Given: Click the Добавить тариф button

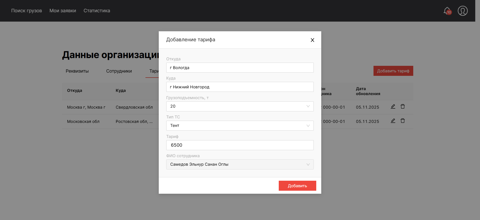Looking at the screenshot, I should (x=393, y=71).
